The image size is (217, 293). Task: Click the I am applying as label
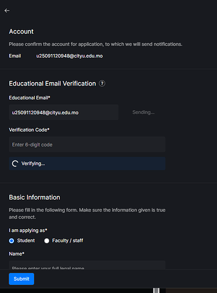28,230
